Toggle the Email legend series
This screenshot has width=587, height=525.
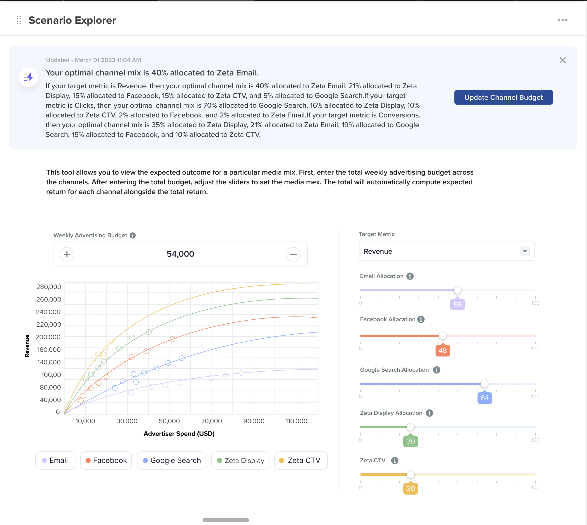[55, 461]
